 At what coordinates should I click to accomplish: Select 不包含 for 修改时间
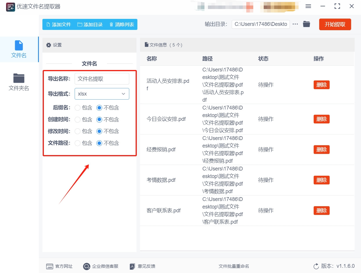pyautogui.click(x=108, y=131)
